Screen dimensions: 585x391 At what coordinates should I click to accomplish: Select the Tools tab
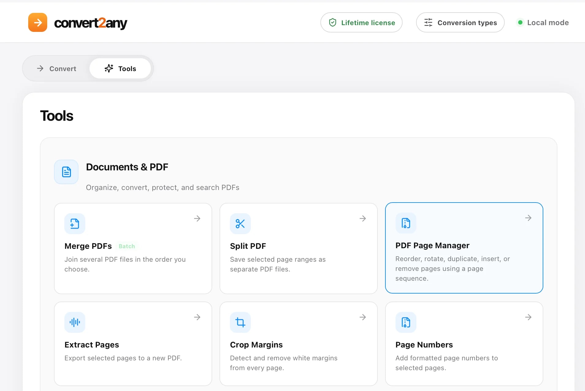click(120, 69)
